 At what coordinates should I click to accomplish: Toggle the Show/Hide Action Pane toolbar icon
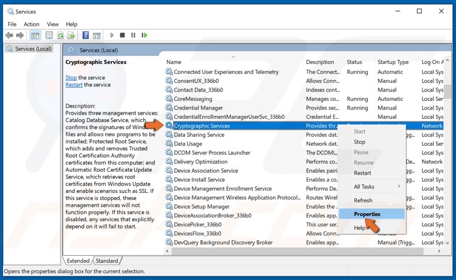point(96,35)
